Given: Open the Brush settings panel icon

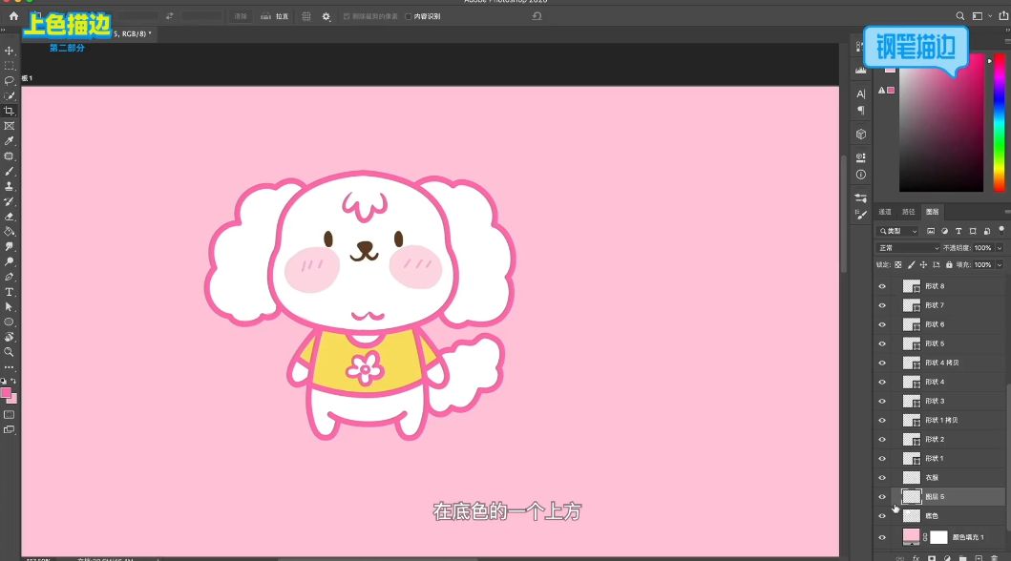Looking at the screenshot, I should (x=861, y=215).
